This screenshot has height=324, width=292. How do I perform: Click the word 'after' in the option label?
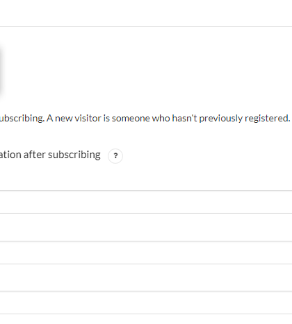(35, 155)
